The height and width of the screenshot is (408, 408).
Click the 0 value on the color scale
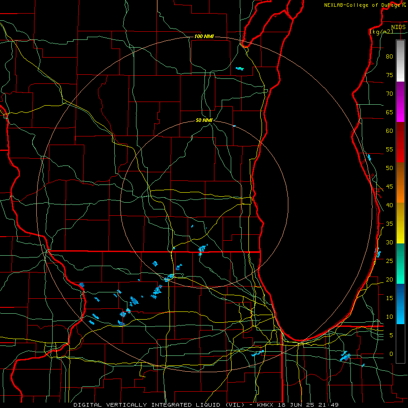pyautogui.click(x=391, y=354)
